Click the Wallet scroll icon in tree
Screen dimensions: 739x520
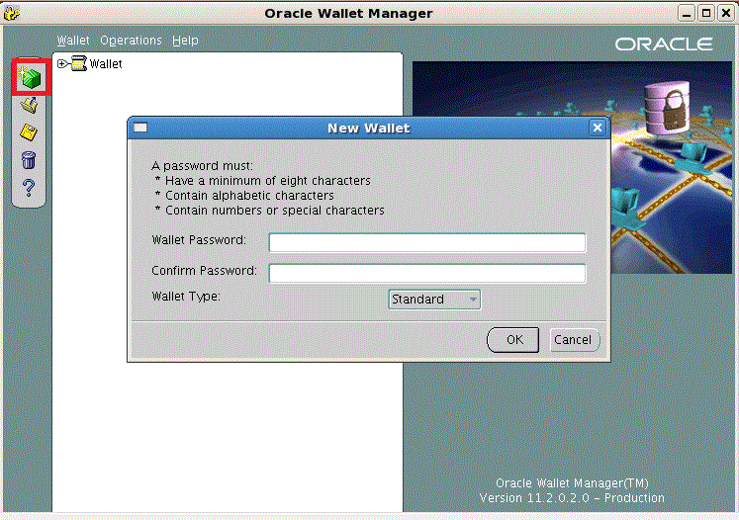[79, 64]
